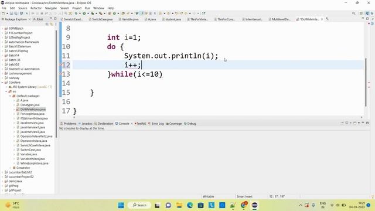The height and width of the screenshot is (211, 375).
Task: Click the taskbar Search box
Action: click(x=139, y=205)
